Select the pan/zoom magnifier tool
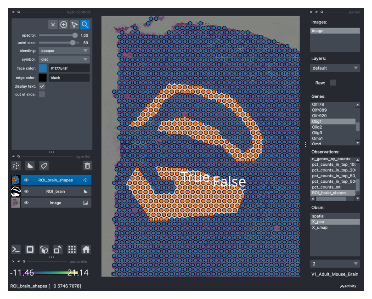 coord(85,25)
